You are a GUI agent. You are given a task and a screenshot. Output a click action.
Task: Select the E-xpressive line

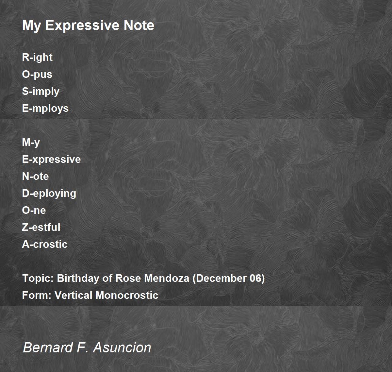point(51,160)
